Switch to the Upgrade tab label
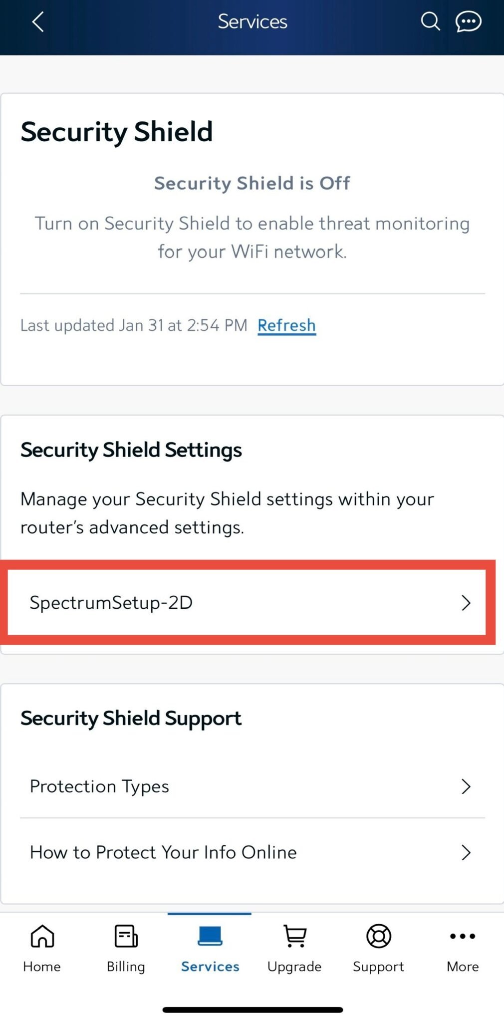The image size is (504, 1022). 294,967
